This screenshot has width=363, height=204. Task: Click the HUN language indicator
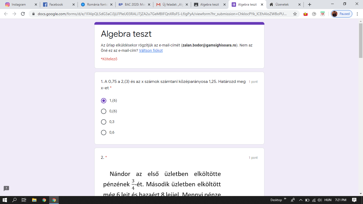[328, 200]
